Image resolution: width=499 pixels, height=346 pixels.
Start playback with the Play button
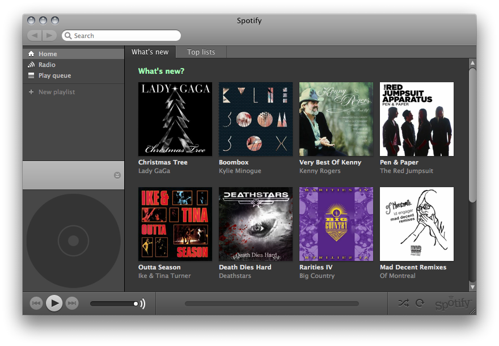(x=54, y=303)
